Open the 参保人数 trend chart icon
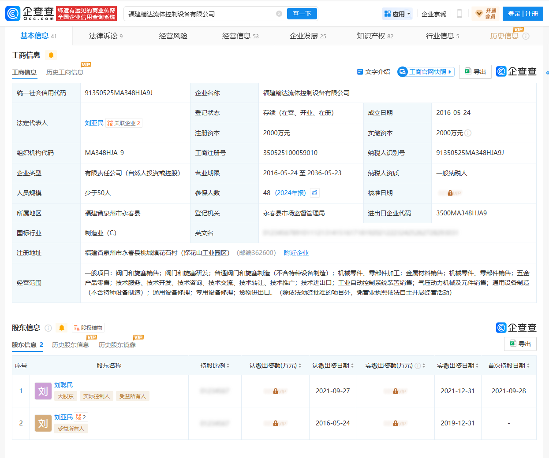Image resolution: width=549 pixels, height=458 pixels. pyautogui.click(x=314, y=193)
